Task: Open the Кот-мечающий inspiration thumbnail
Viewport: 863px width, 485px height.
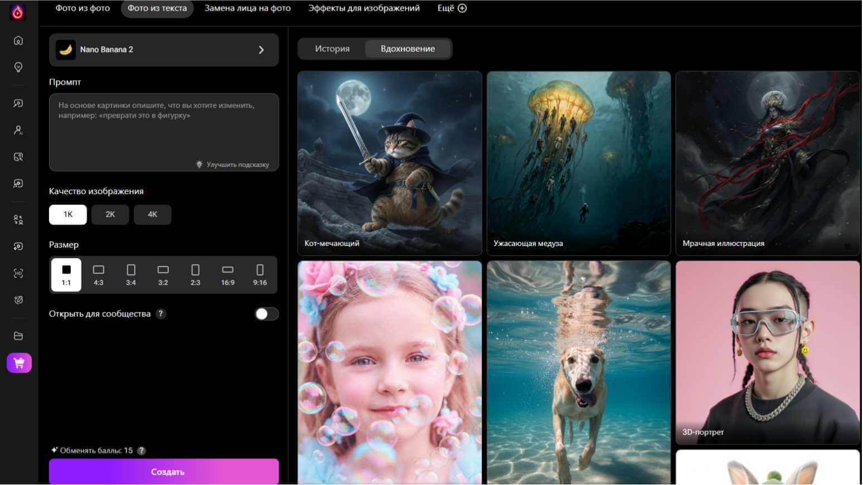Action: pyautogui.click(x=390, y=163)
